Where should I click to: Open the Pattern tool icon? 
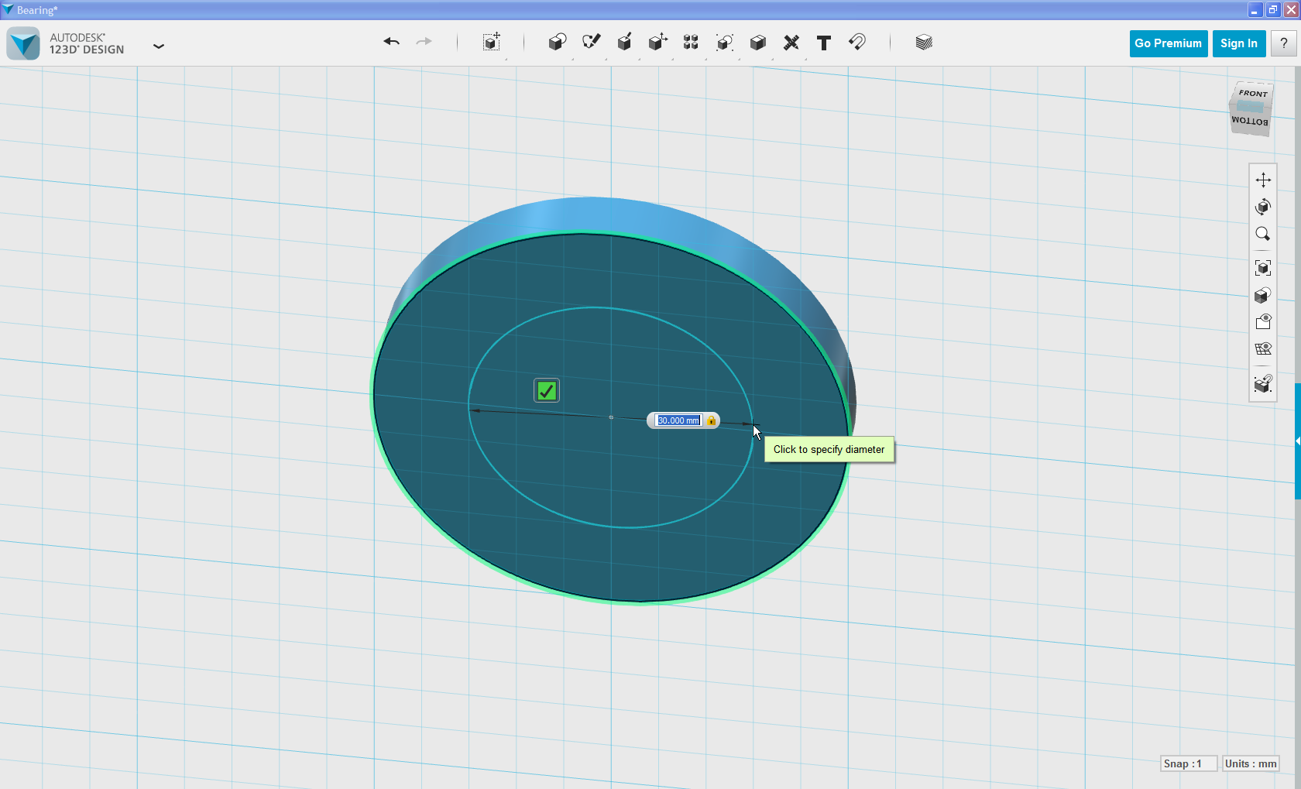pos(691,43)
